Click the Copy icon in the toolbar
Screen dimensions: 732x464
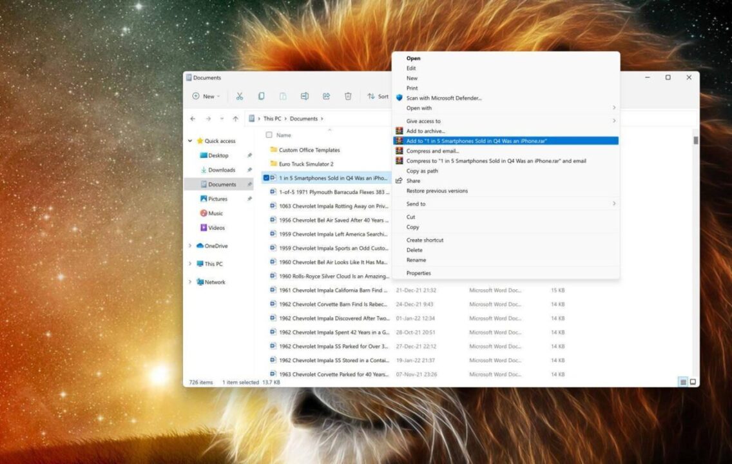click(261, 95)
